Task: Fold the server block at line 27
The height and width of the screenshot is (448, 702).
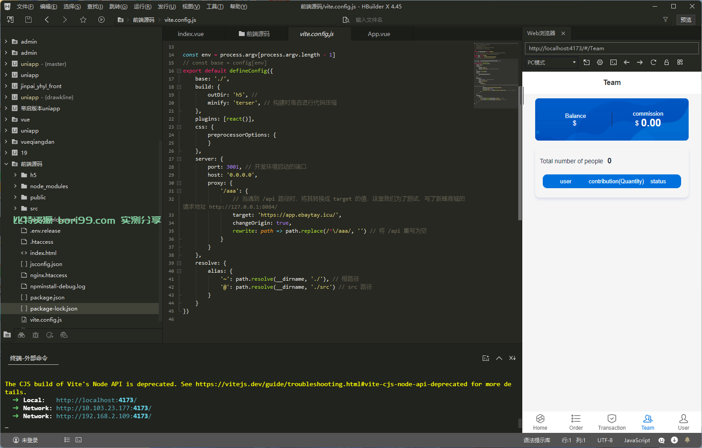Action: click(179, 159)
